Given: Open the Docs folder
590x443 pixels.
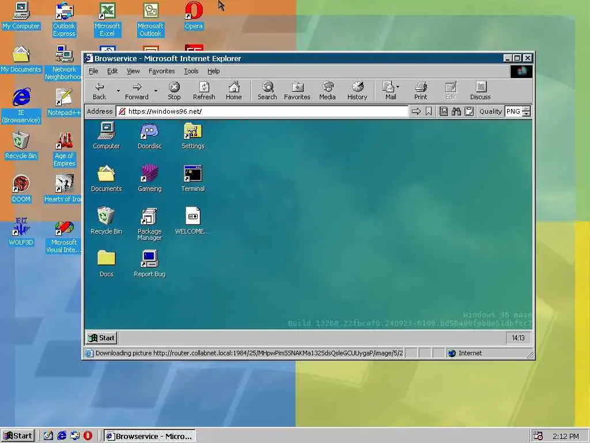Looking at the screenshot, I should pyautogui.click(x=106, y=264).
